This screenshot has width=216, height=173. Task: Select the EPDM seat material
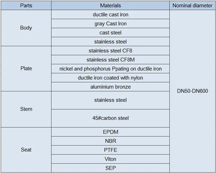(110, 132)
